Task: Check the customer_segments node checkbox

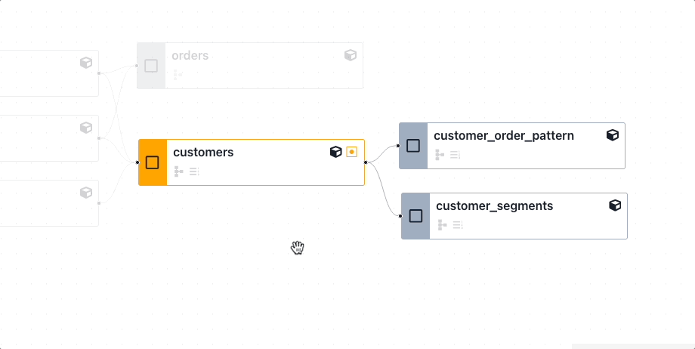Action: 415,216
